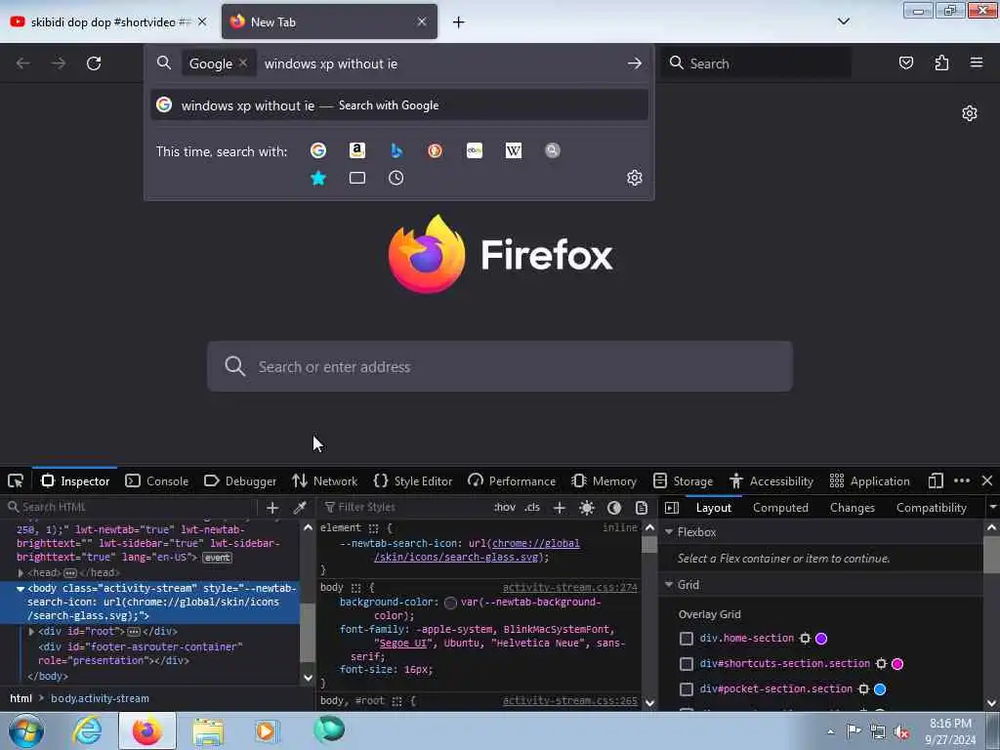Search this time in History

pyautogui.click(x=396, y=178)
